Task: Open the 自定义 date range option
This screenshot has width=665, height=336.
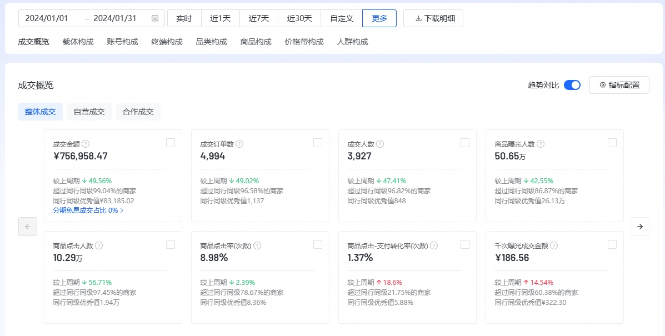Action: [342, 18]
